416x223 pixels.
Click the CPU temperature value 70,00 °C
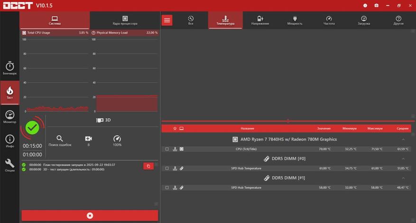click(325, 149)
